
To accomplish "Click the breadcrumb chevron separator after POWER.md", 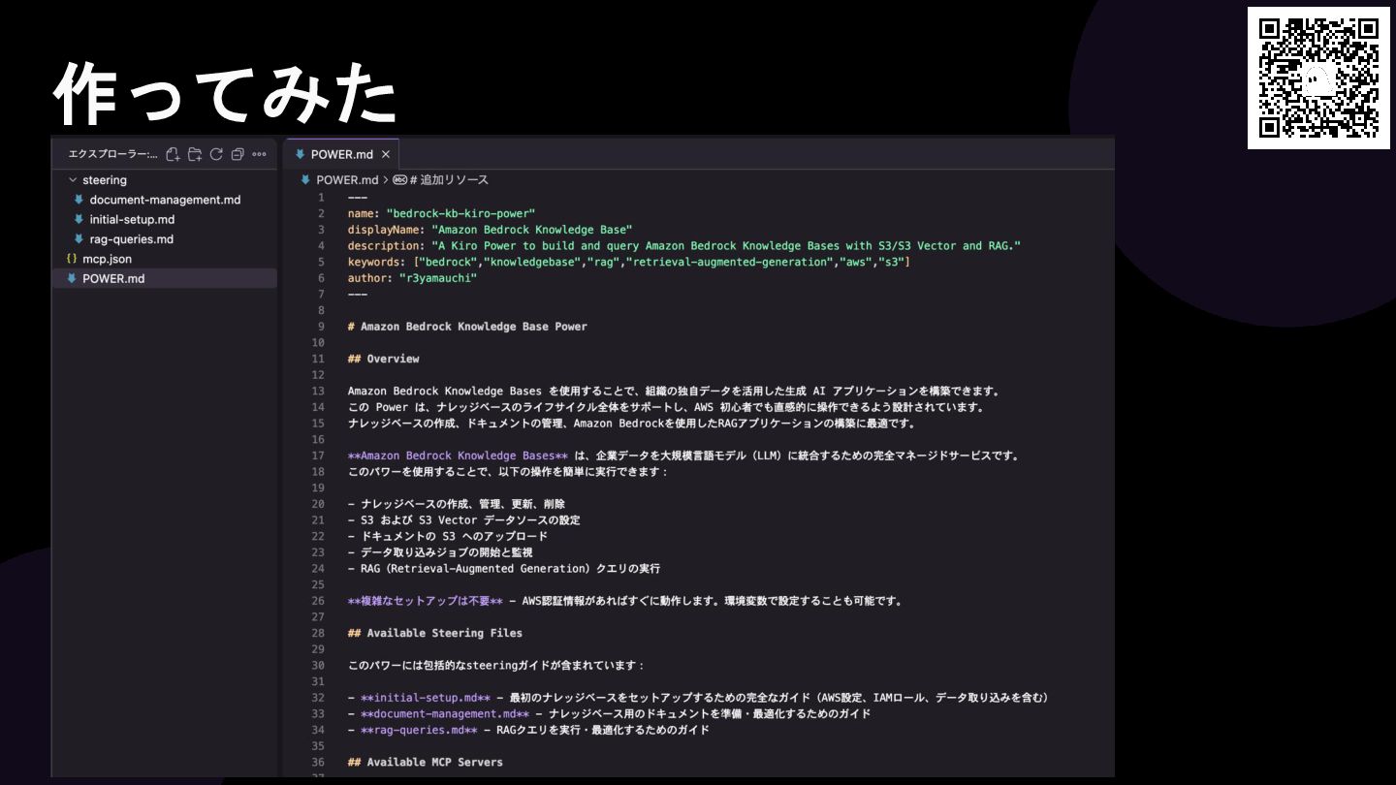I will (385, 180).
